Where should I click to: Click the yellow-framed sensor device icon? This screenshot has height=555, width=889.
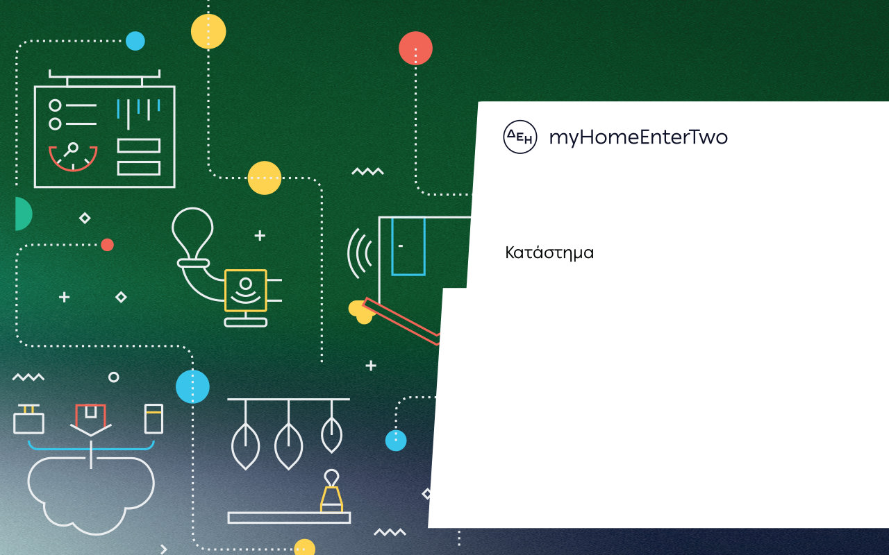245,291
